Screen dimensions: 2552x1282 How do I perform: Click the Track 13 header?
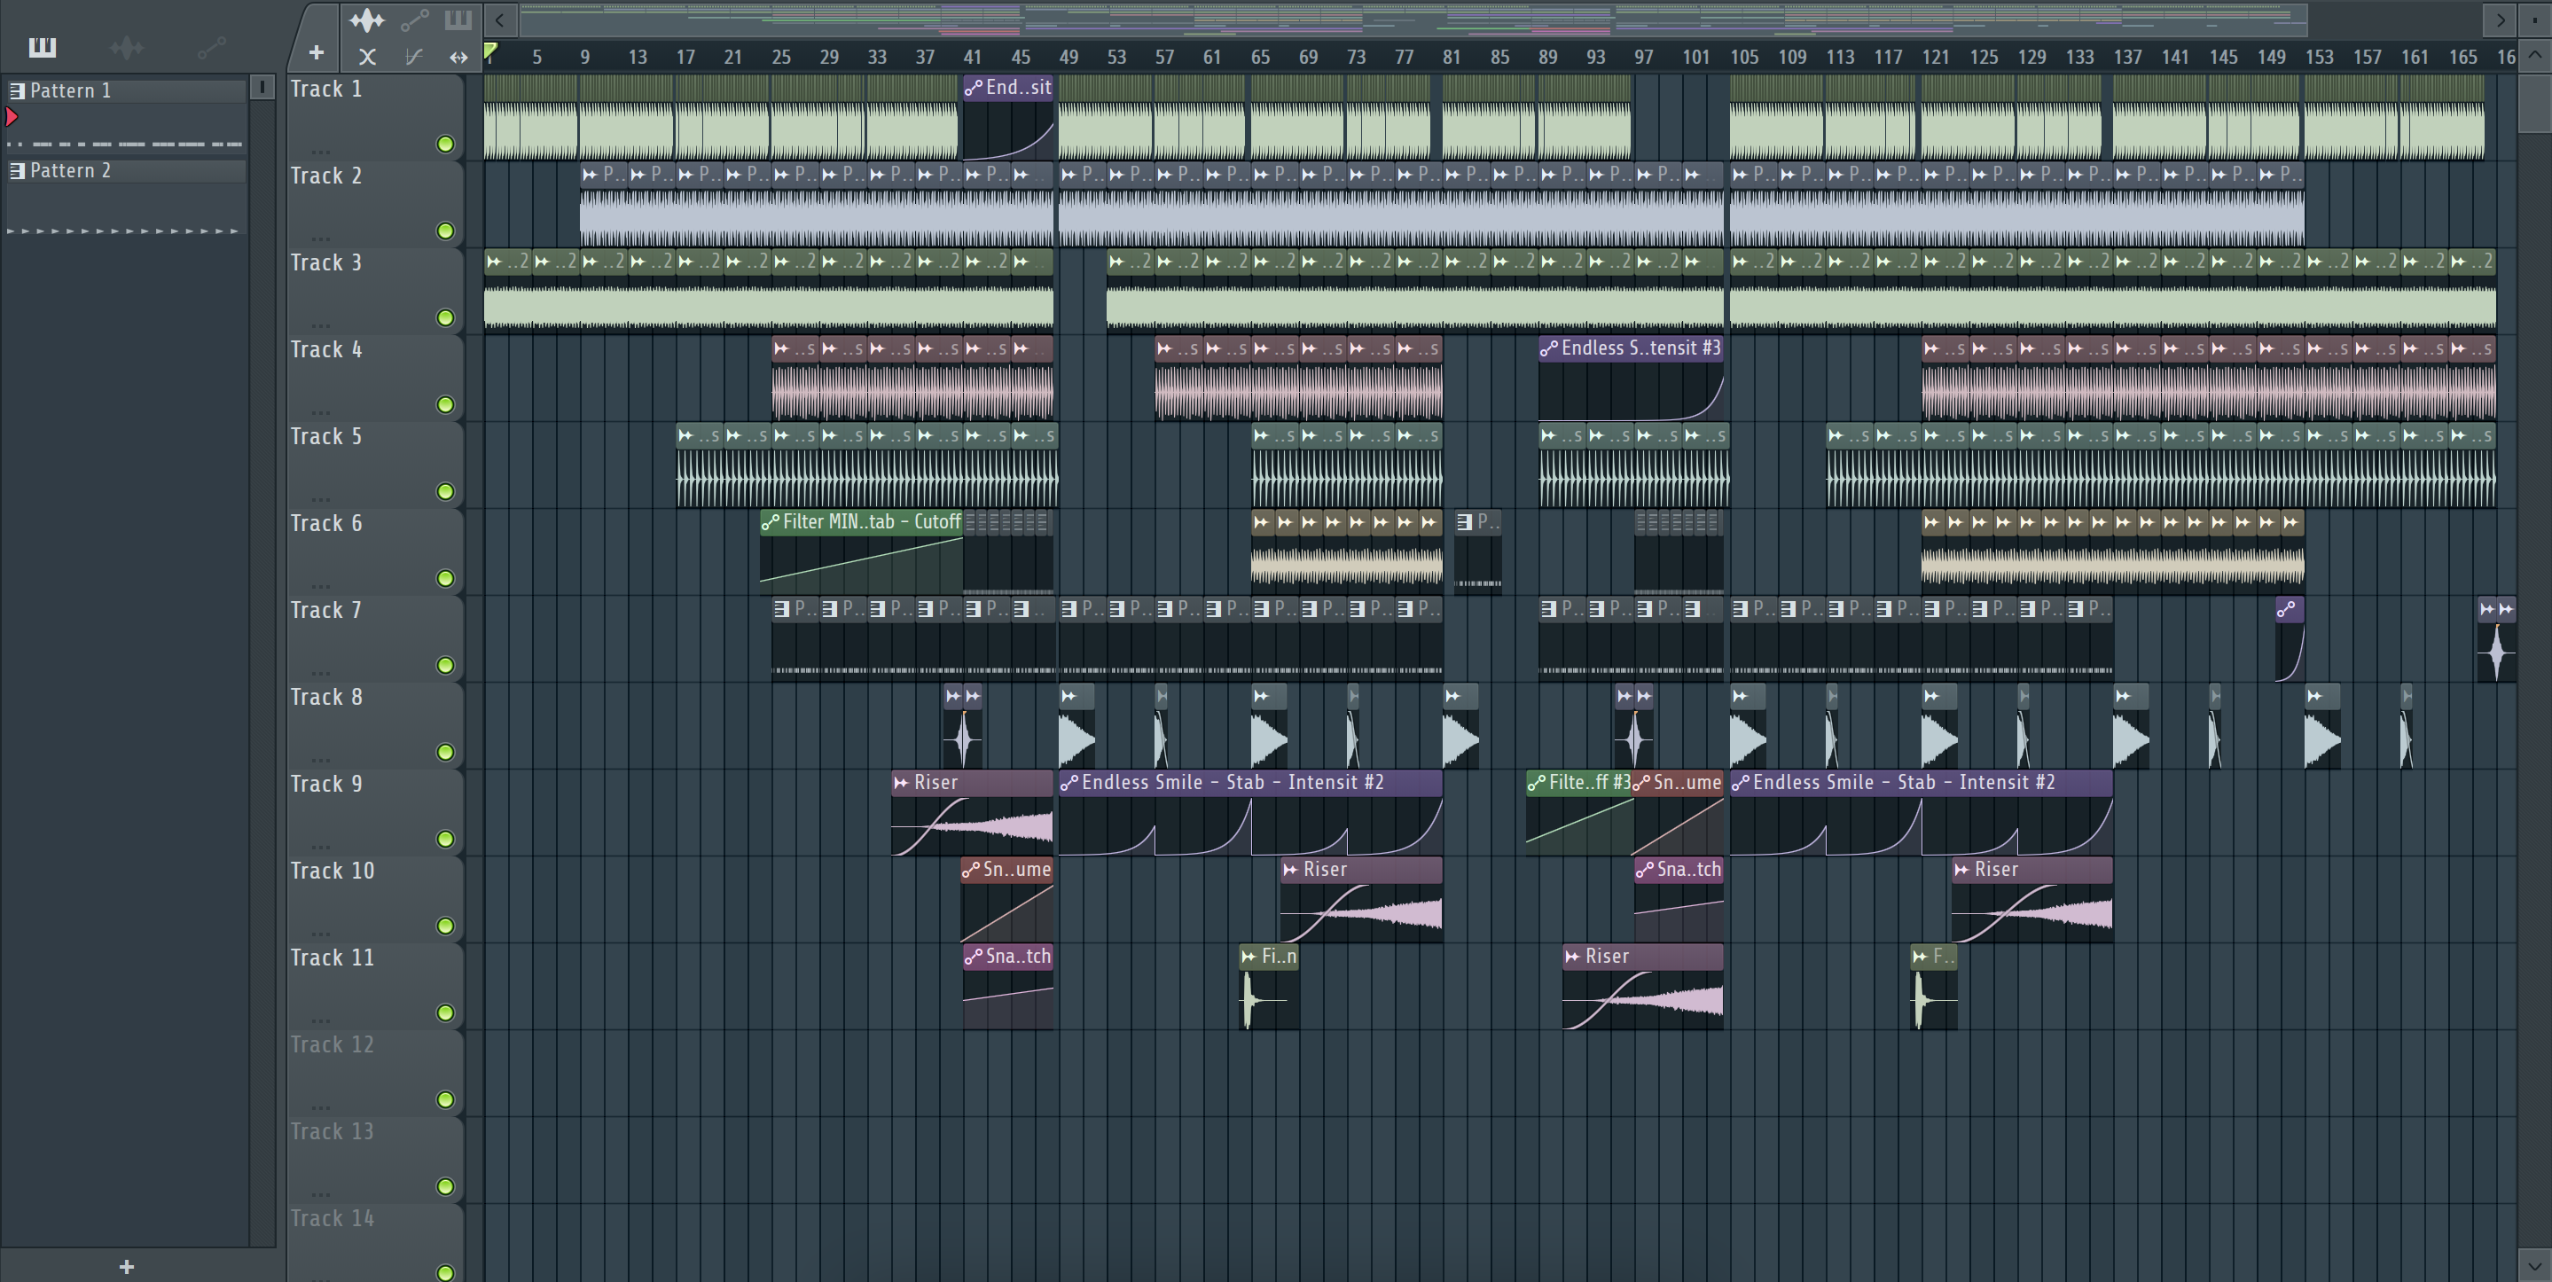[374, 1159]
